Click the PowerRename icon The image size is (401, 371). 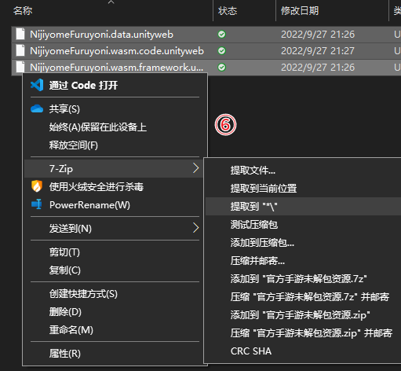pos(37,204)
